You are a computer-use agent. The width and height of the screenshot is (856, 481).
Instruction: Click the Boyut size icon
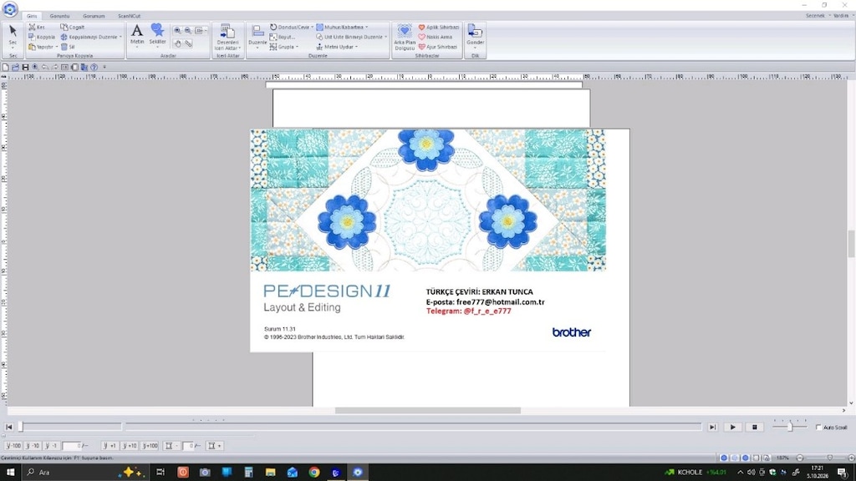[x=273, y=37]
